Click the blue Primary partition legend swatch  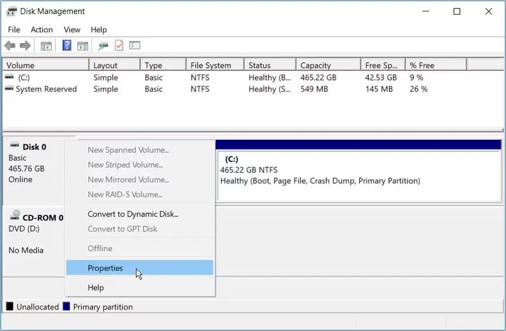tap(66, 307)
